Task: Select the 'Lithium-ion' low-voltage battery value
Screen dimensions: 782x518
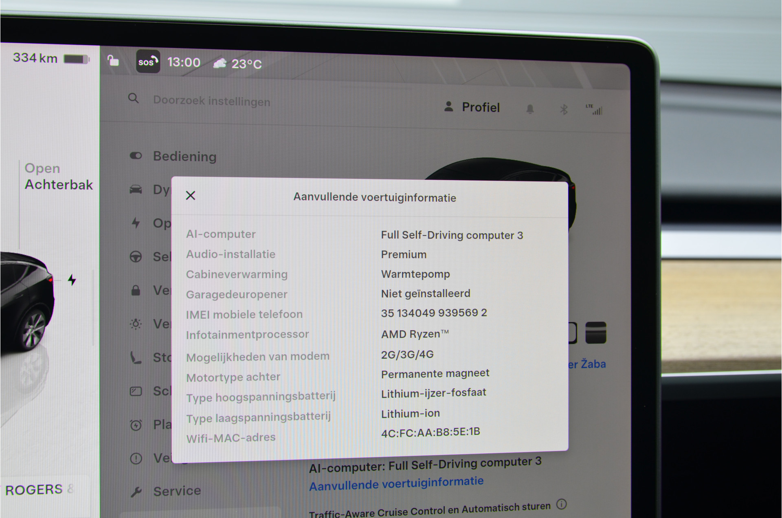Action: (x=411, y=414)
